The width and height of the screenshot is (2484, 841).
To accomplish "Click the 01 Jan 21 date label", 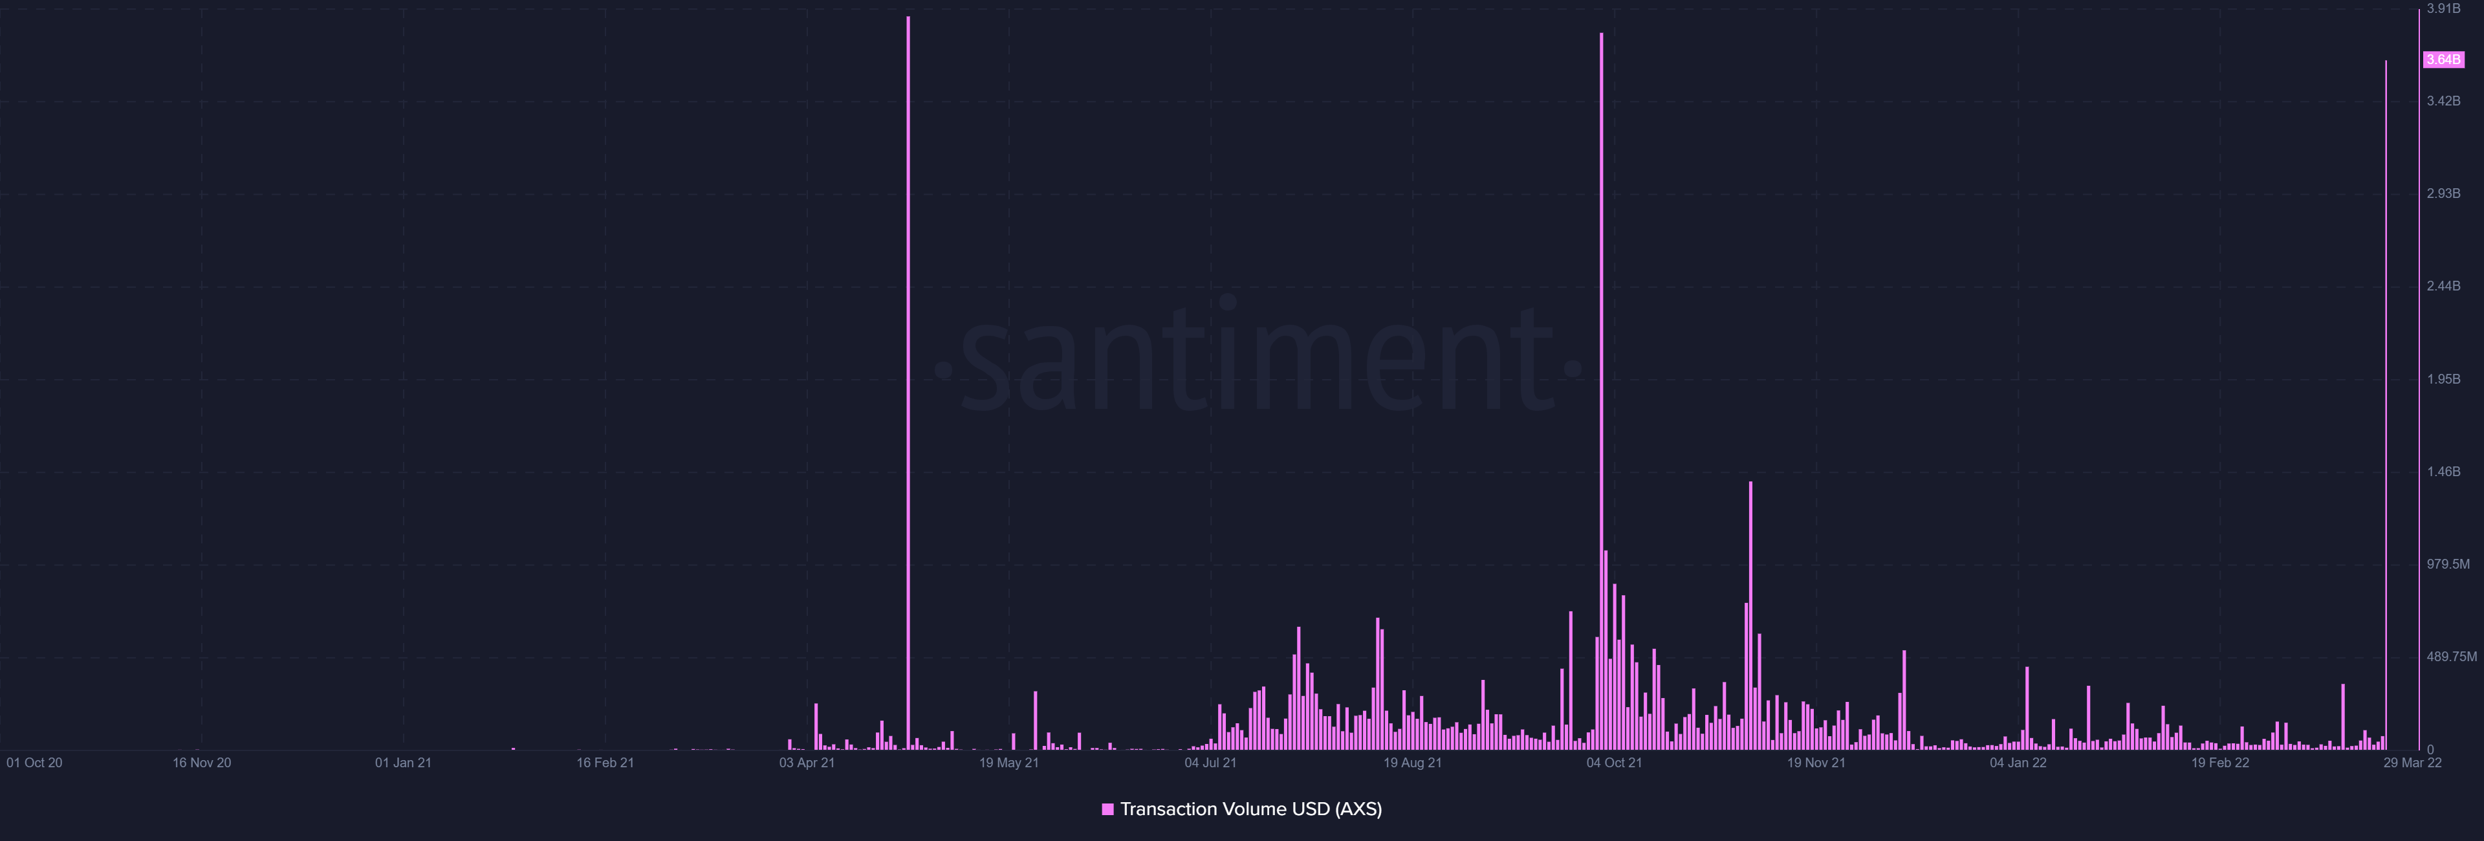I will pos(403,763).
